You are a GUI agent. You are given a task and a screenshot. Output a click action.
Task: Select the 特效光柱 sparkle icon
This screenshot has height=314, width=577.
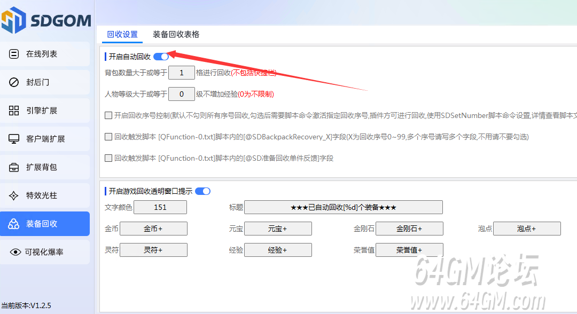pyautogui.click(x=14, y=195)
